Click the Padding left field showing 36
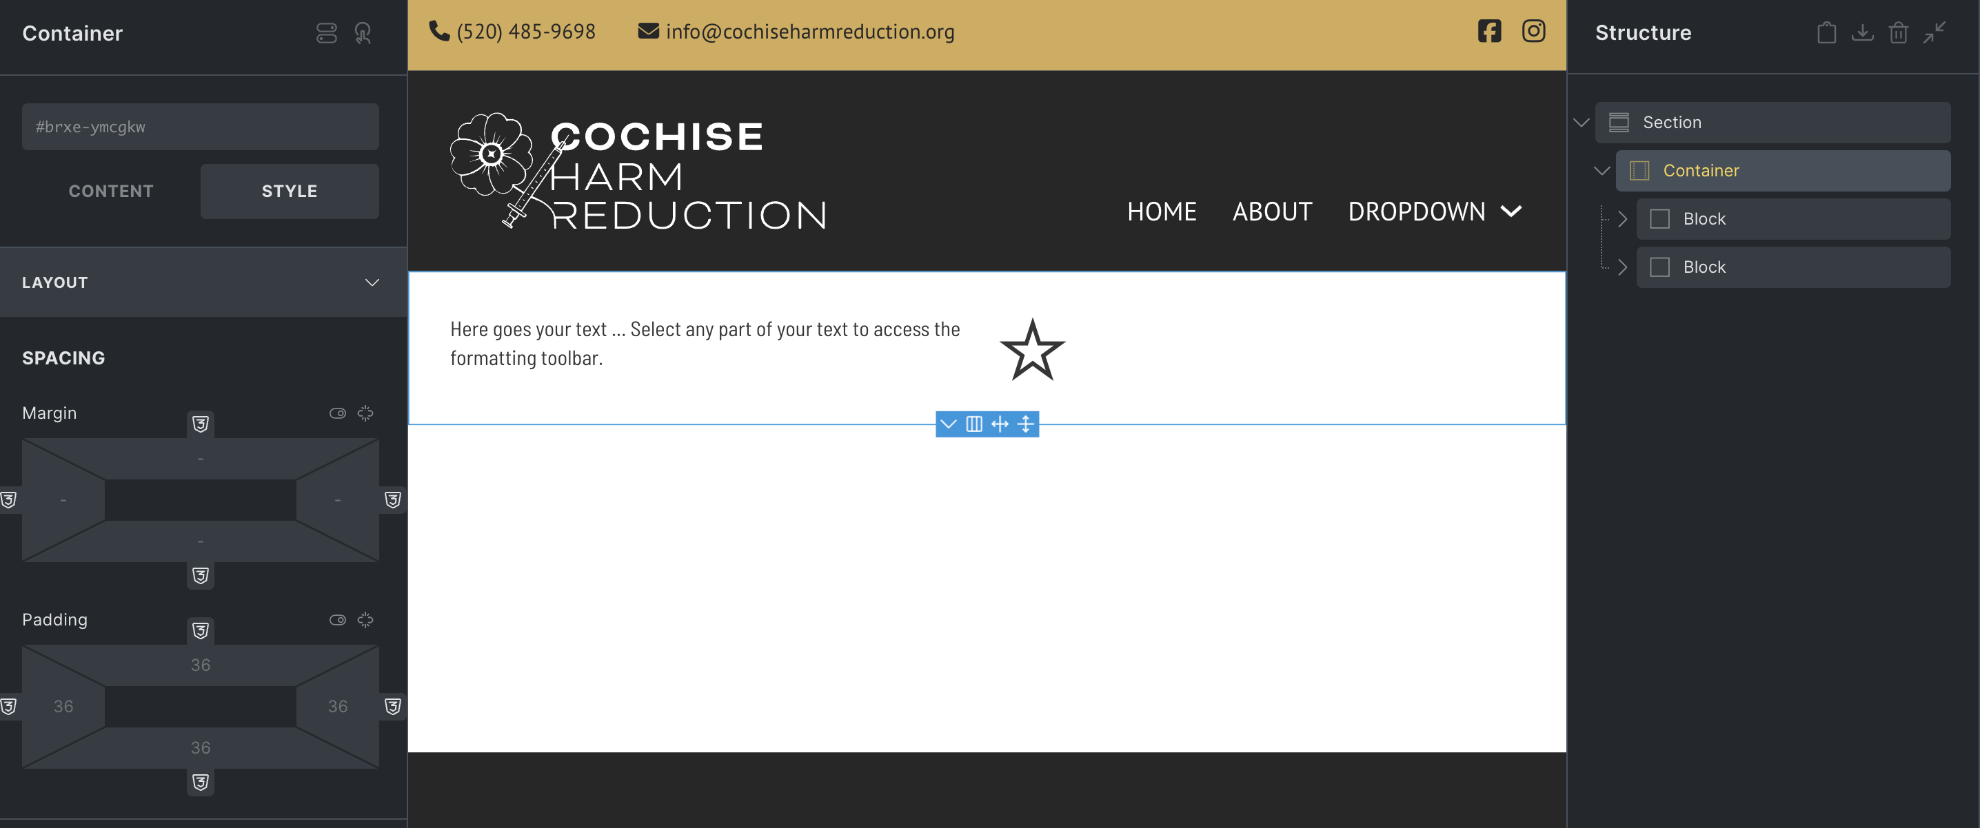Image resolution: width=1980 pixels, height=828 pixels. (x=63, y=706)
